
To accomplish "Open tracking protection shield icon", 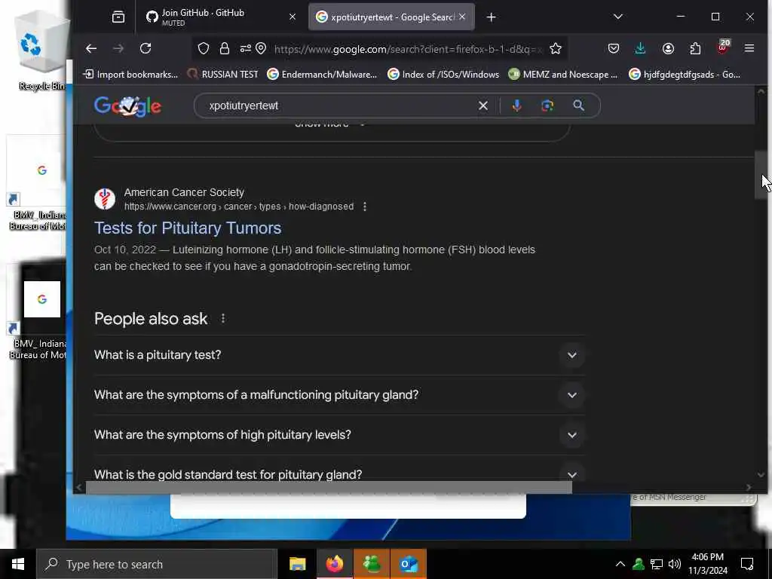I will [x=204, y=48].
